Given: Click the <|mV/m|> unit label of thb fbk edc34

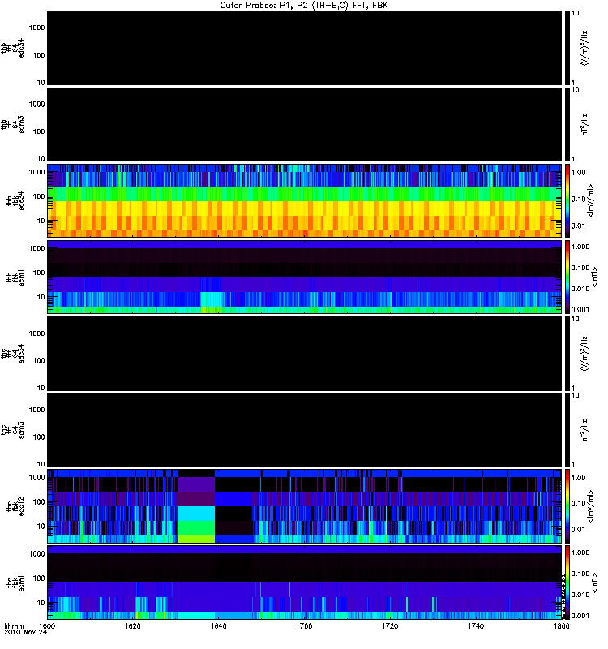Looking at the screenshot, I should click(591, 200).
